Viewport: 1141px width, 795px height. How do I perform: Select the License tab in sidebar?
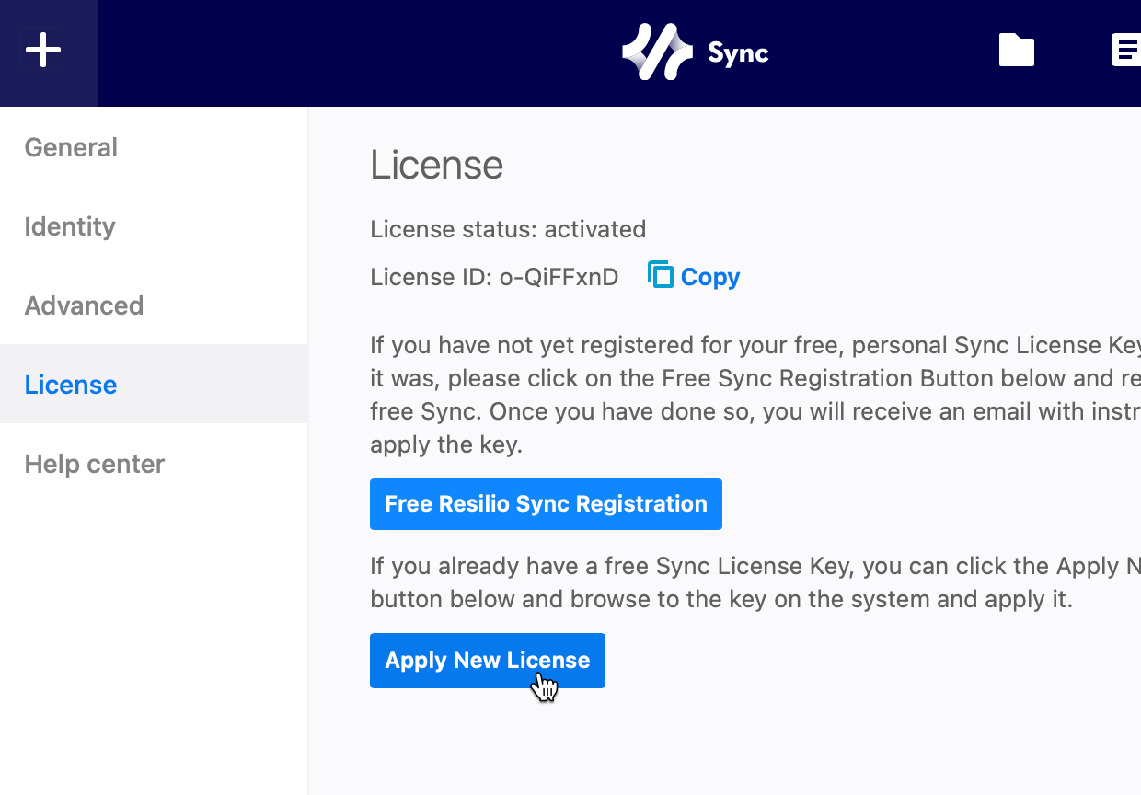[x=71, y=385]
